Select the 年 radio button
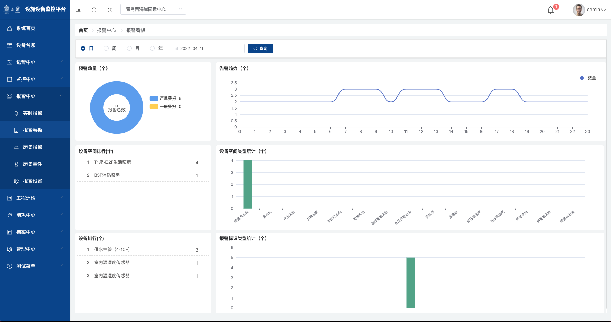611x322 pixels. (152, 49)
